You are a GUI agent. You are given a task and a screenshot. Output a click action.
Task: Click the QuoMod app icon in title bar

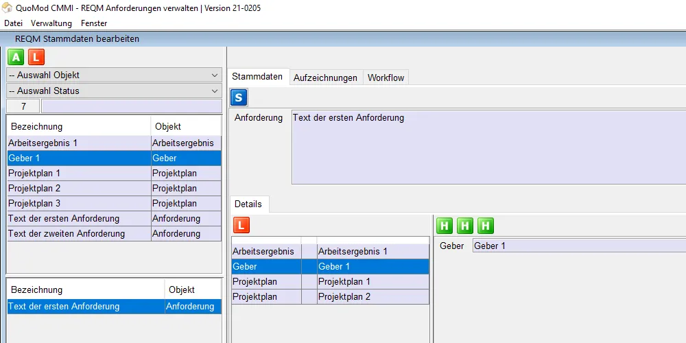pos(8,8)
